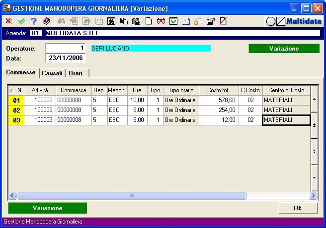Open the purple manual book icon
This screenshot has width=326, height=228.
coord(46,21)
